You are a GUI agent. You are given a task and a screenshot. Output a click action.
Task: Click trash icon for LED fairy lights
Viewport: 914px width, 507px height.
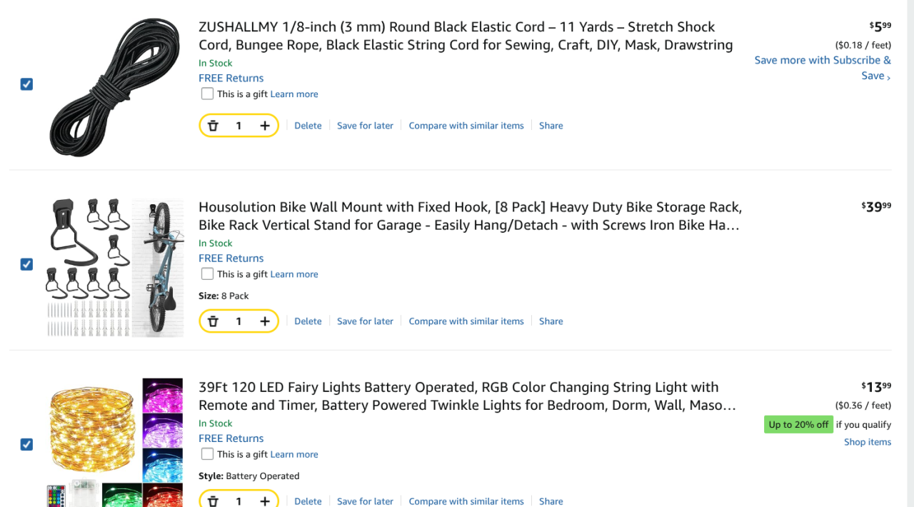213,501
